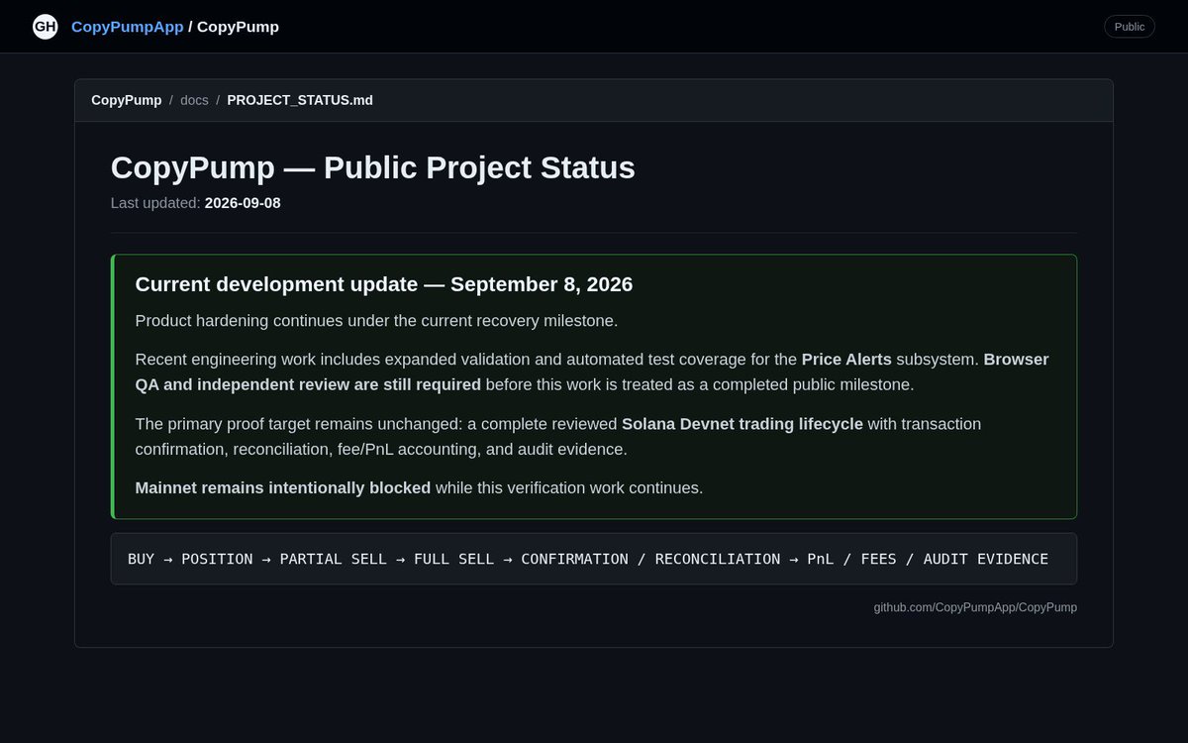The height and width of the screenshot is (743, 1188).
Task: Click the BUY → POSITION lifecycle code block
Action: (x=594, y=559)
